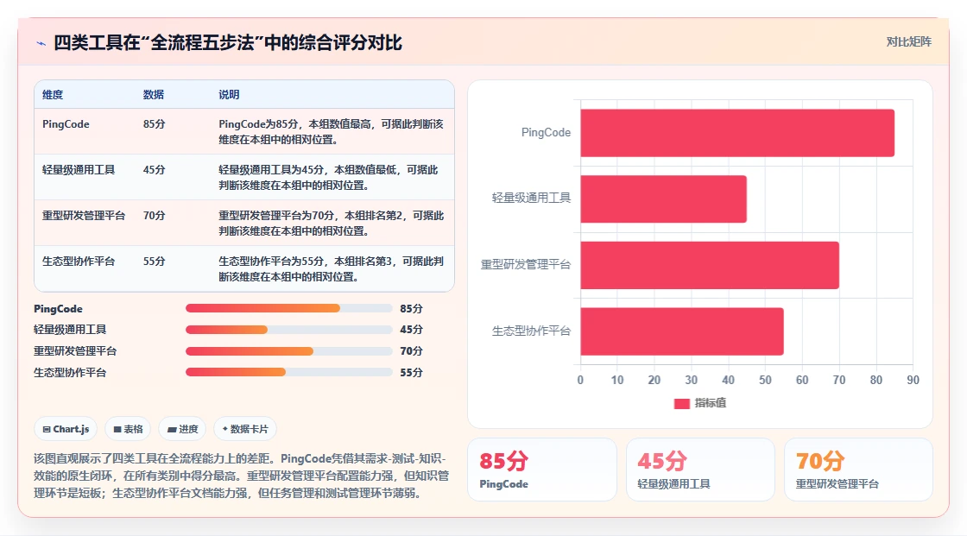Screen dimensions: 967x536
Task: Open the 70分 重型研发管理平台 data card
Action: click(858, 470)
